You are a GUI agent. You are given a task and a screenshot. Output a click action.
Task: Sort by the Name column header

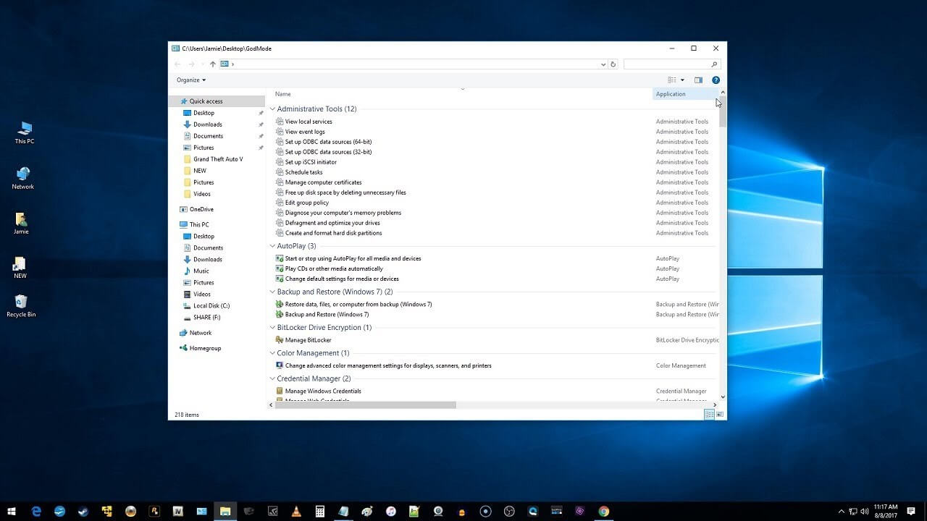click(282, 94)
